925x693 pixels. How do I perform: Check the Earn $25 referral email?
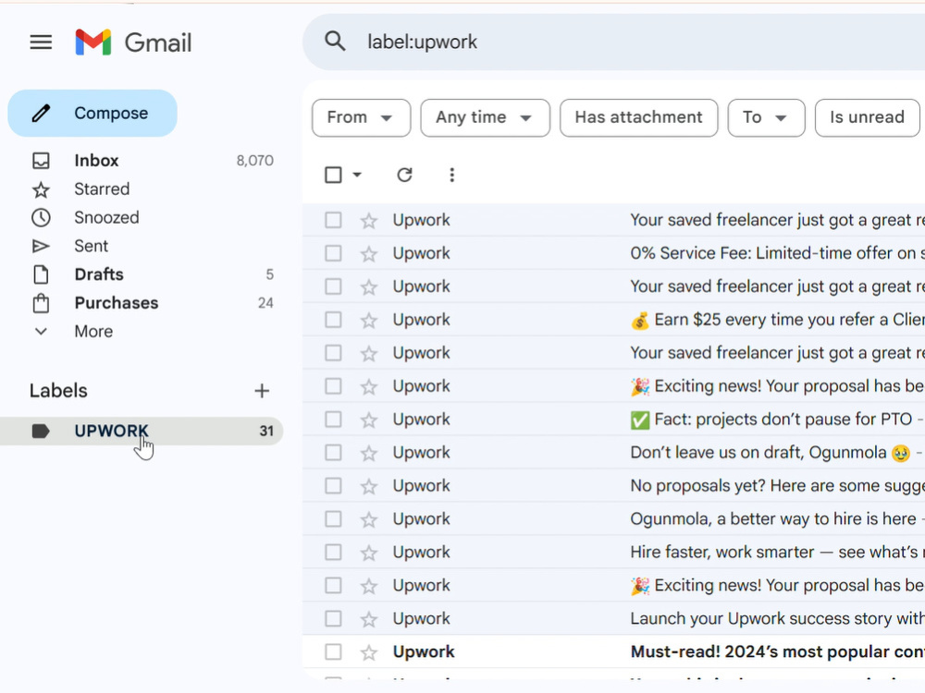click(x=333, y=320)
